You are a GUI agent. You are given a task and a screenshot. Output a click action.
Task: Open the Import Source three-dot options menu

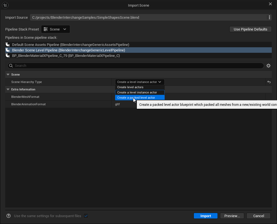tap(269, 17)
